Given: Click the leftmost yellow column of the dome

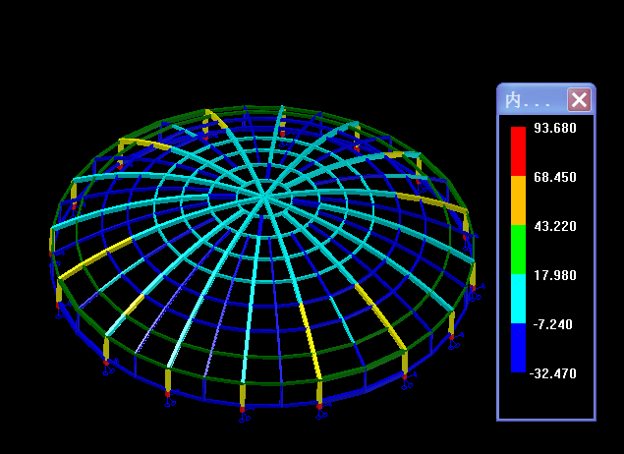Looking at the screenshot, I should (x=52, y=241).
